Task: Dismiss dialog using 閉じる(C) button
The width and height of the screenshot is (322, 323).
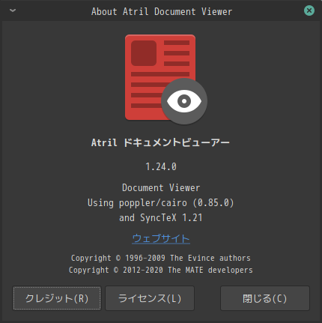Action: [265, 298]
